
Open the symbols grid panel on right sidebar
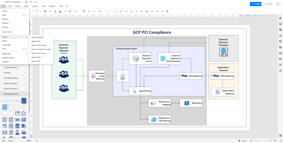280,30
